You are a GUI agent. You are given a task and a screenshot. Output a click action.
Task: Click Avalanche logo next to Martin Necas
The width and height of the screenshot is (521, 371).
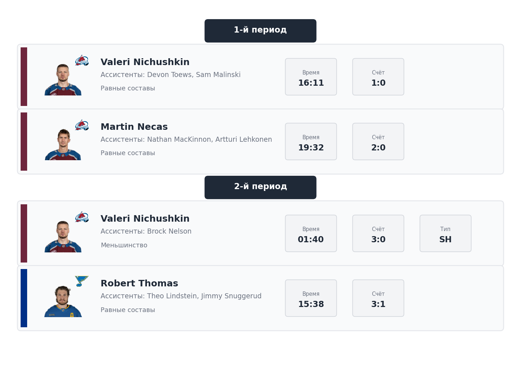(82, 125)
